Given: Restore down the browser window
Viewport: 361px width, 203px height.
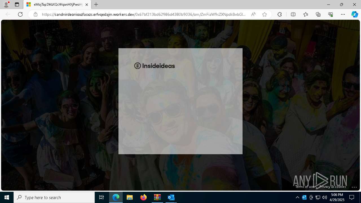Looking at the screenshot, I should [342, 5].
